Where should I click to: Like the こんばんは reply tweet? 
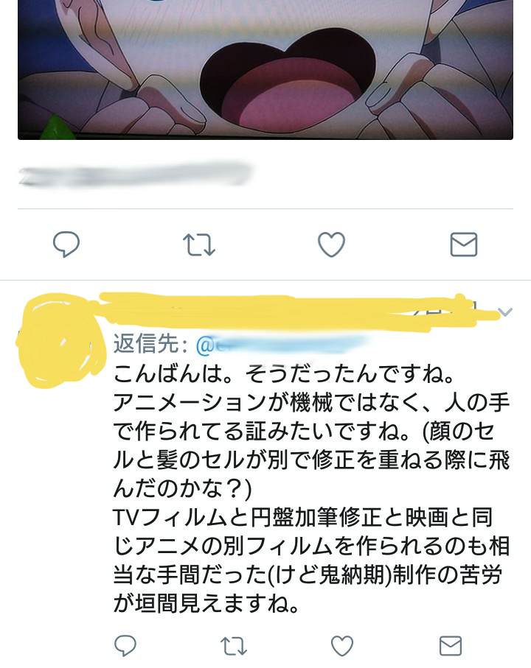click(342, 646)
